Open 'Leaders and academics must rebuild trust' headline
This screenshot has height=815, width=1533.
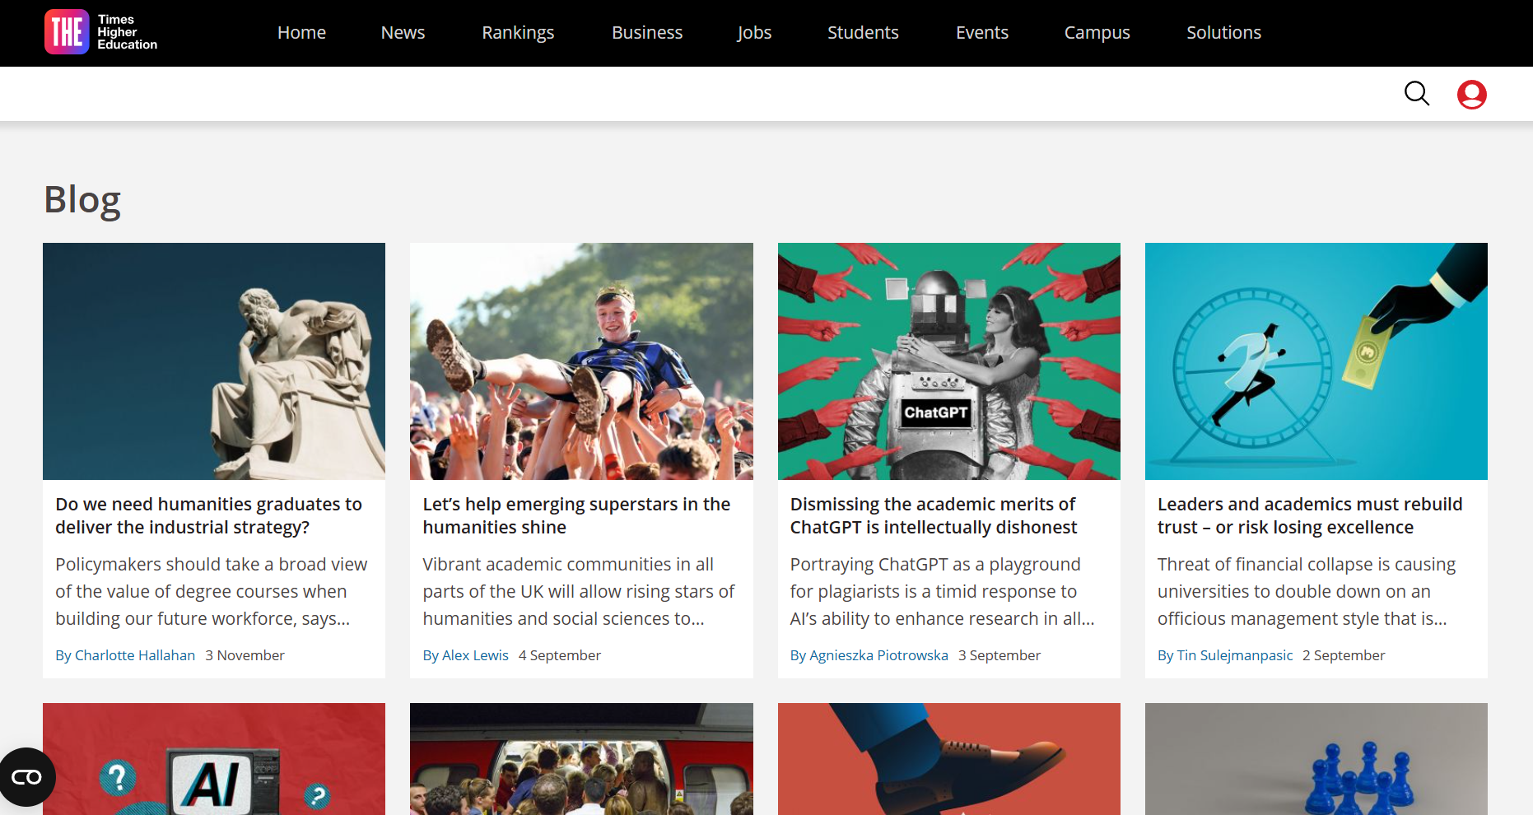pos(1309,515)
